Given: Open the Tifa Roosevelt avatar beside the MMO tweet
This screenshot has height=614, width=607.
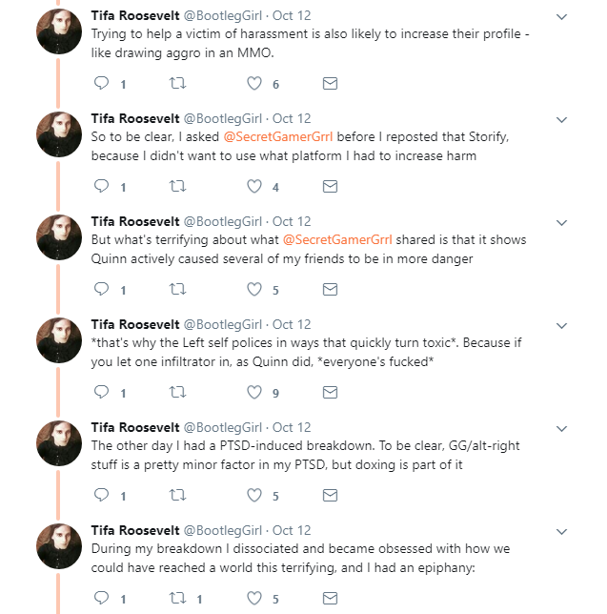Looking at the screenshot, I should pyautogui.click(x=59, y=32).
